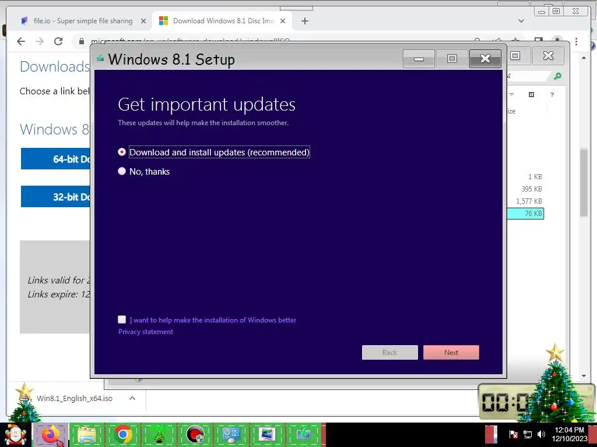This screenshot has height=447, width=597.
Task: Click the volume speaker tray icon
Action: pos(541,434)
